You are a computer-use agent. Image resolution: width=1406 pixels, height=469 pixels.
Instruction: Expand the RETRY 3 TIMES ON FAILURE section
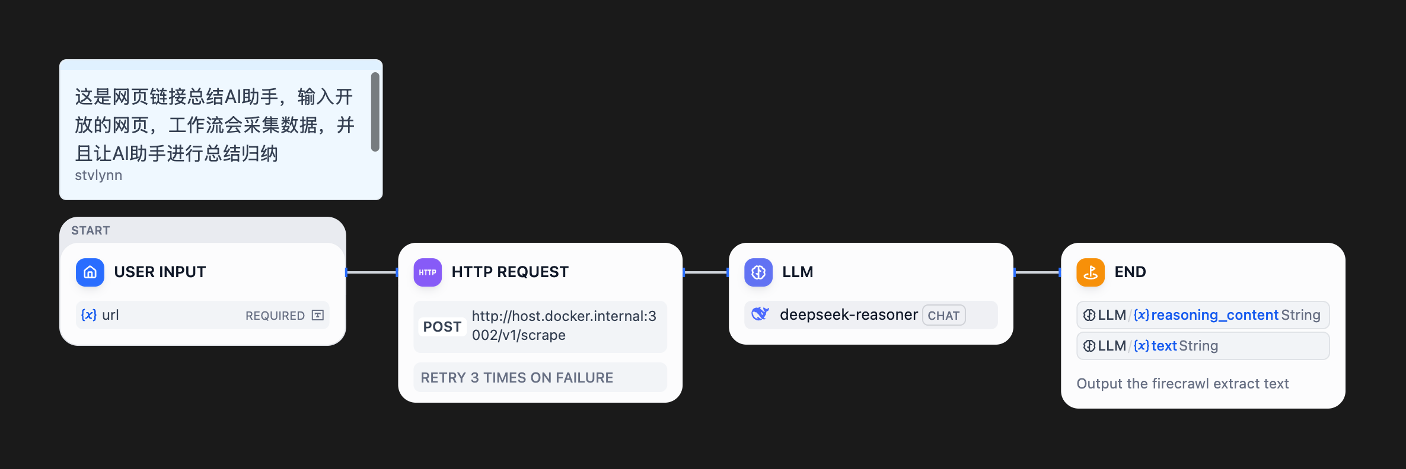coord(517,377)
